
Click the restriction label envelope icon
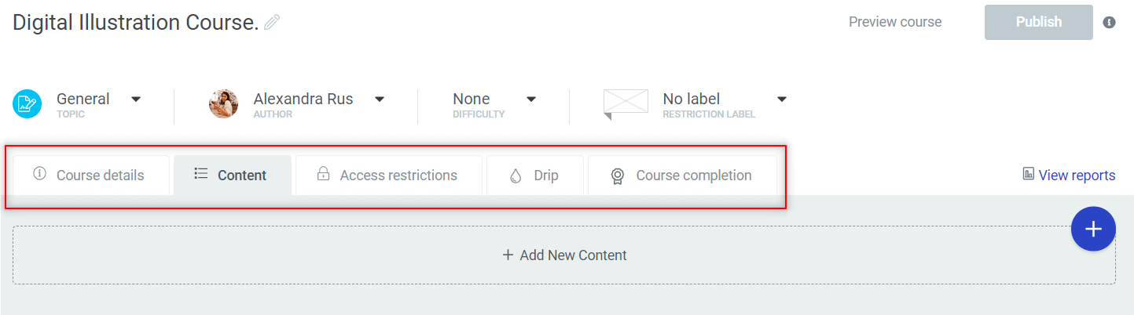point(626,103)
